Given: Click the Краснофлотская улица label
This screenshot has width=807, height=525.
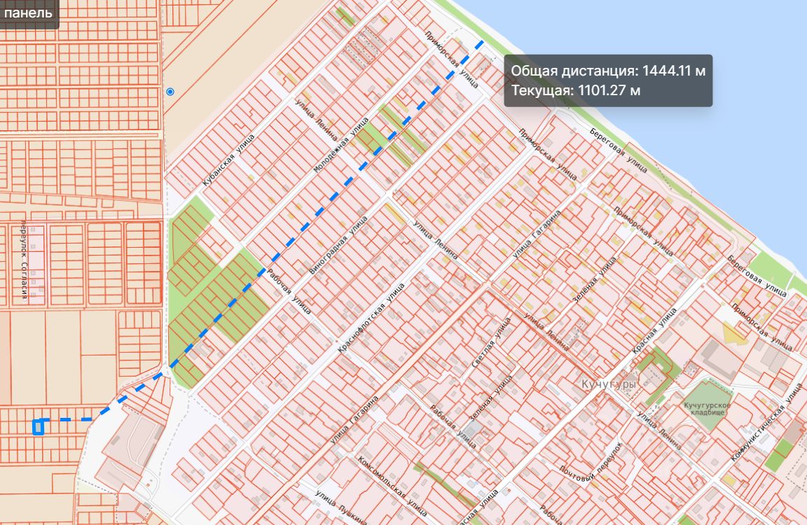Looking at the screenshot, I should [x=371, y=317].
